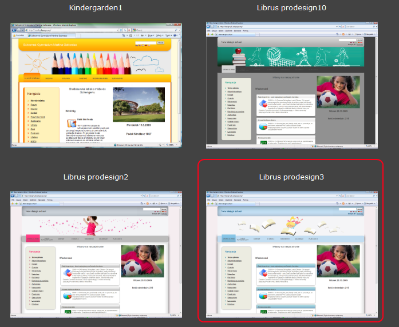Click the browser back arrow in Kindergarden1 preview
This screenshot has width=399, height=327.
[14, 30]
